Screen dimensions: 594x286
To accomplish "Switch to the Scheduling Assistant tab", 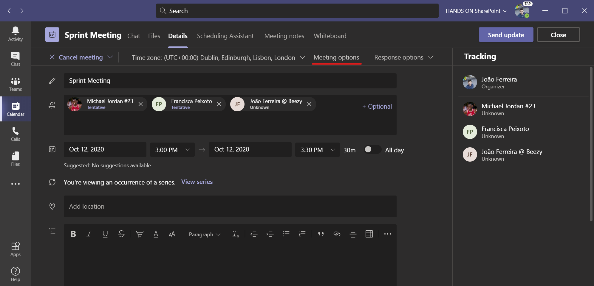I will coord(225,36).
